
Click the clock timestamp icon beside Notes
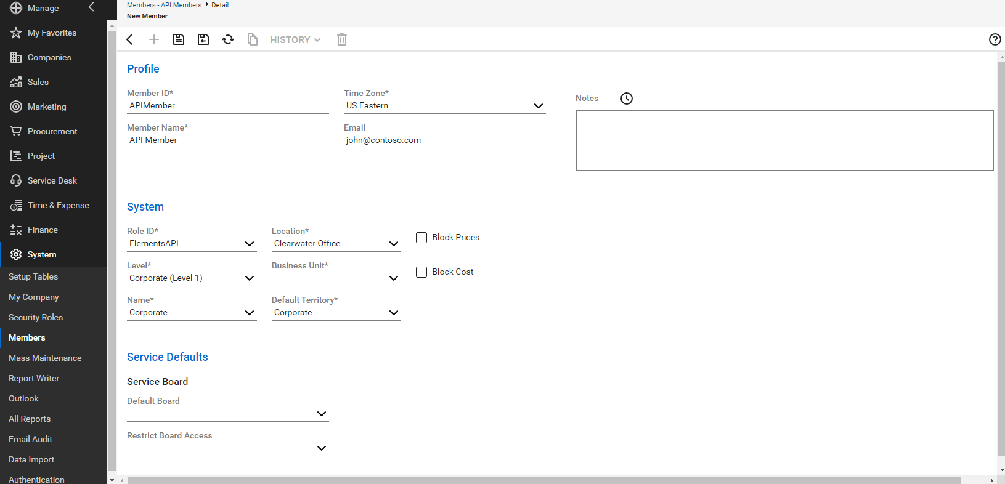[626, 99]
